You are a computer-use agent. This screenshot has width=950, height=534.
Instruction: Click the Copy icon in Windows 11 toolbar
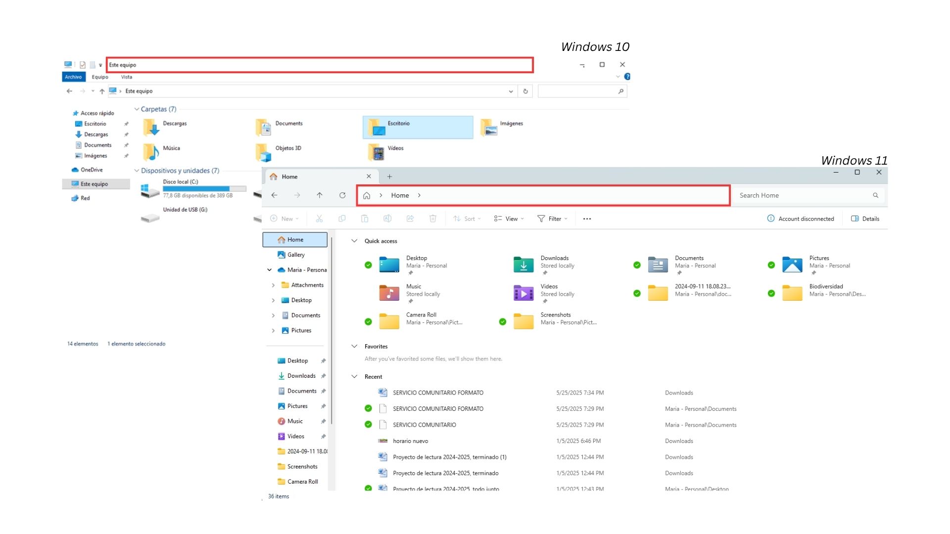[342, 219]
